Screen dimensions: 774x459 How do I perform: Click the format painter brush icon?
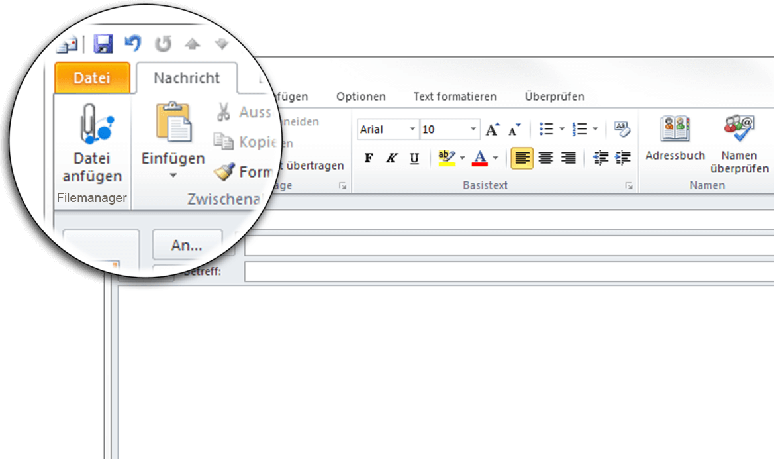pos(224,172)
